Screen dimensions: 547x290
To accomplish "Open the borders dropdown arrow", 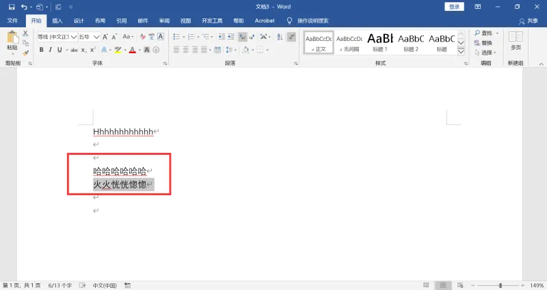I will [267, 50].
